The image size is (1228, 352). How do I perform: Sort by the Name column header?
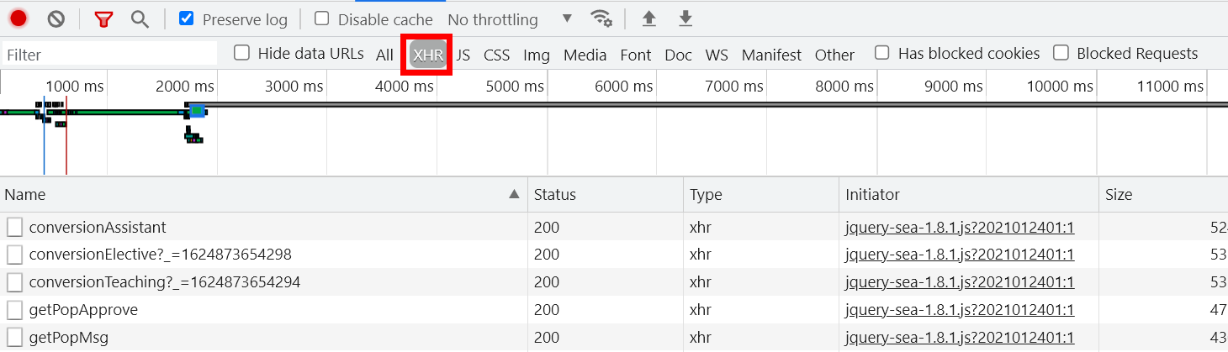pos(252,195)
